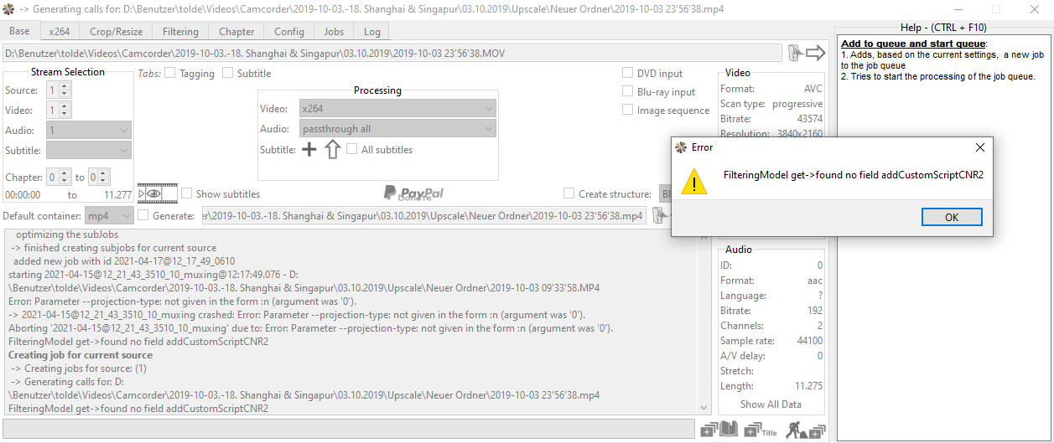The width and height of the screenshot is (1054, 443).
Task: Click the Show All Data link
Action: coord(771,404)
